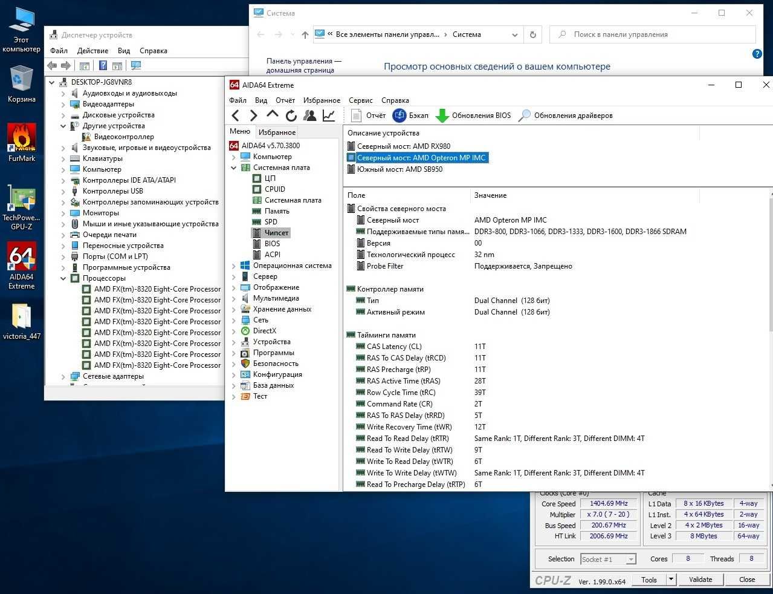Click forward arrow in Device Manager toolbar
The width and height of the screenshot is (773, 594).
click(x=66, y=65)
